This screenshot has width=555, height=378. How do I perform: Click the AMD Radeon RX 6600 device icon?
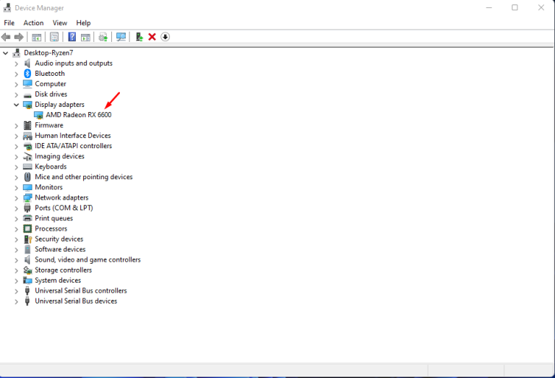pos(38,115)
